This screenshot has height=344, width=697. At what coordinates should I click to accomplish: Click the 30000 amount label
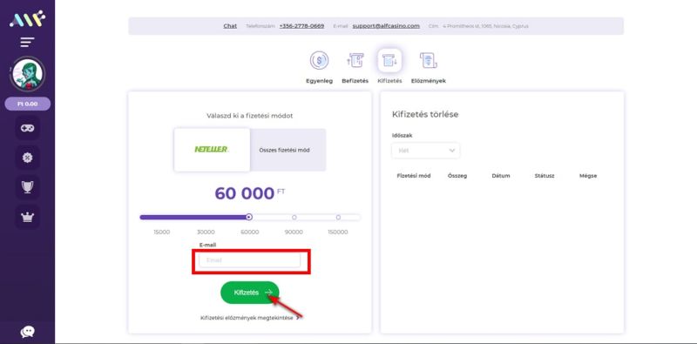(206, 232)
